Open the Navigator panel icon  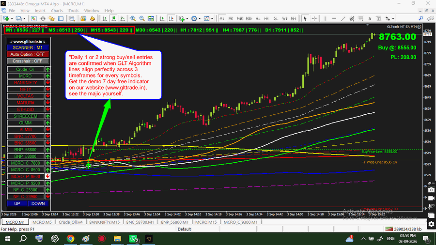tap(52, 18)
